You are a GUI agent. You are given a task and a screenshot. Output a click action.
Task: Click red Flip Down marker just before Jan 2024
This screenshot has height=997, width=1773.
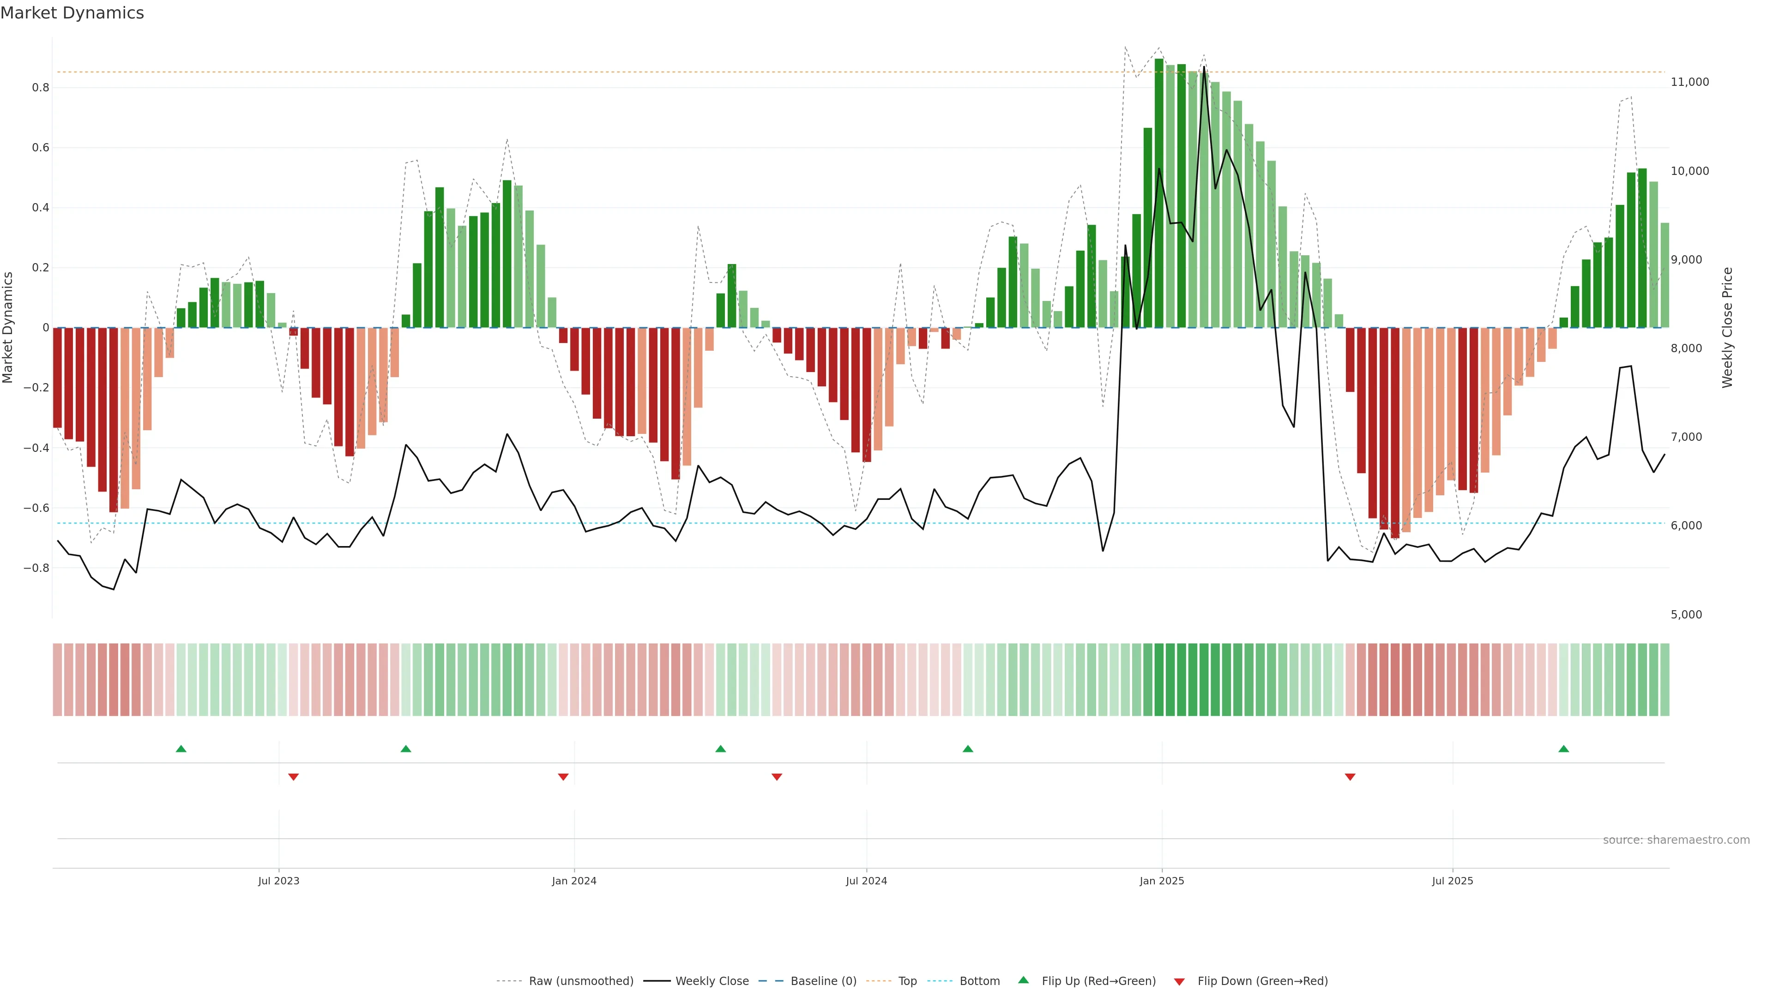click(563, 777)
